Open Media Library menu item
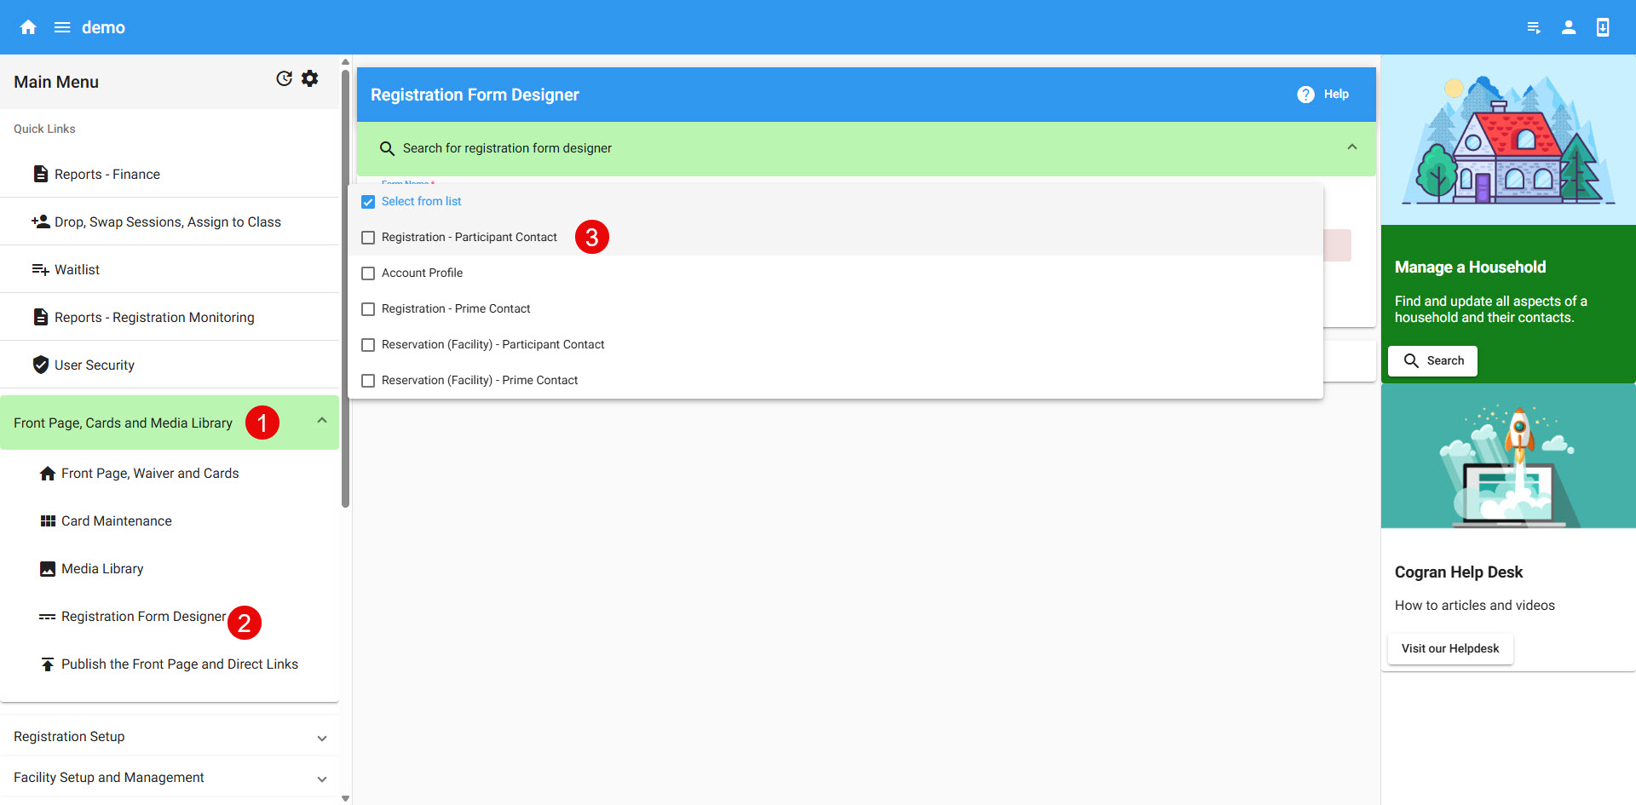This screenshot has height=805, width=1636. [102, 569]
